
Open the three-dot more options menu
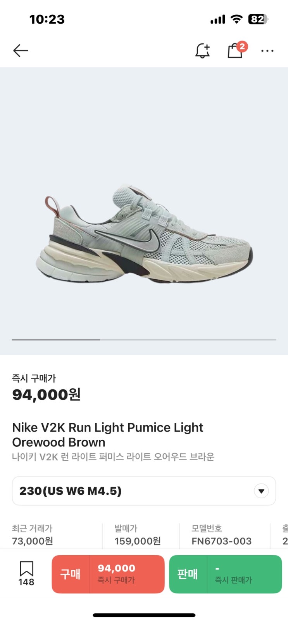point(267,51)
